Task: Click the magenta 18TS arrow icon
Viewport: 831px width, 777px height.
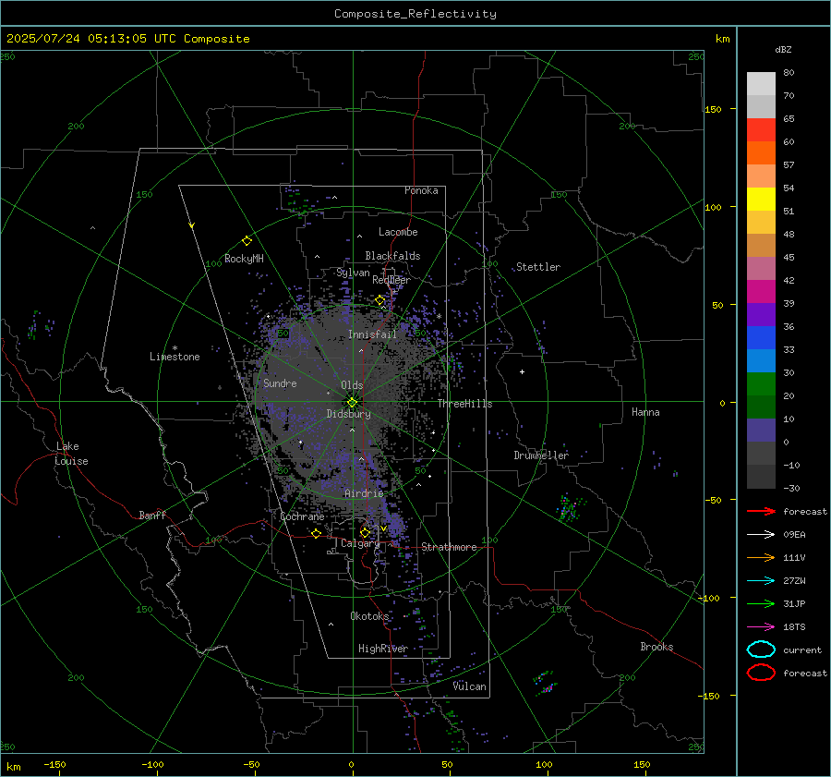Action: [761, 627]
